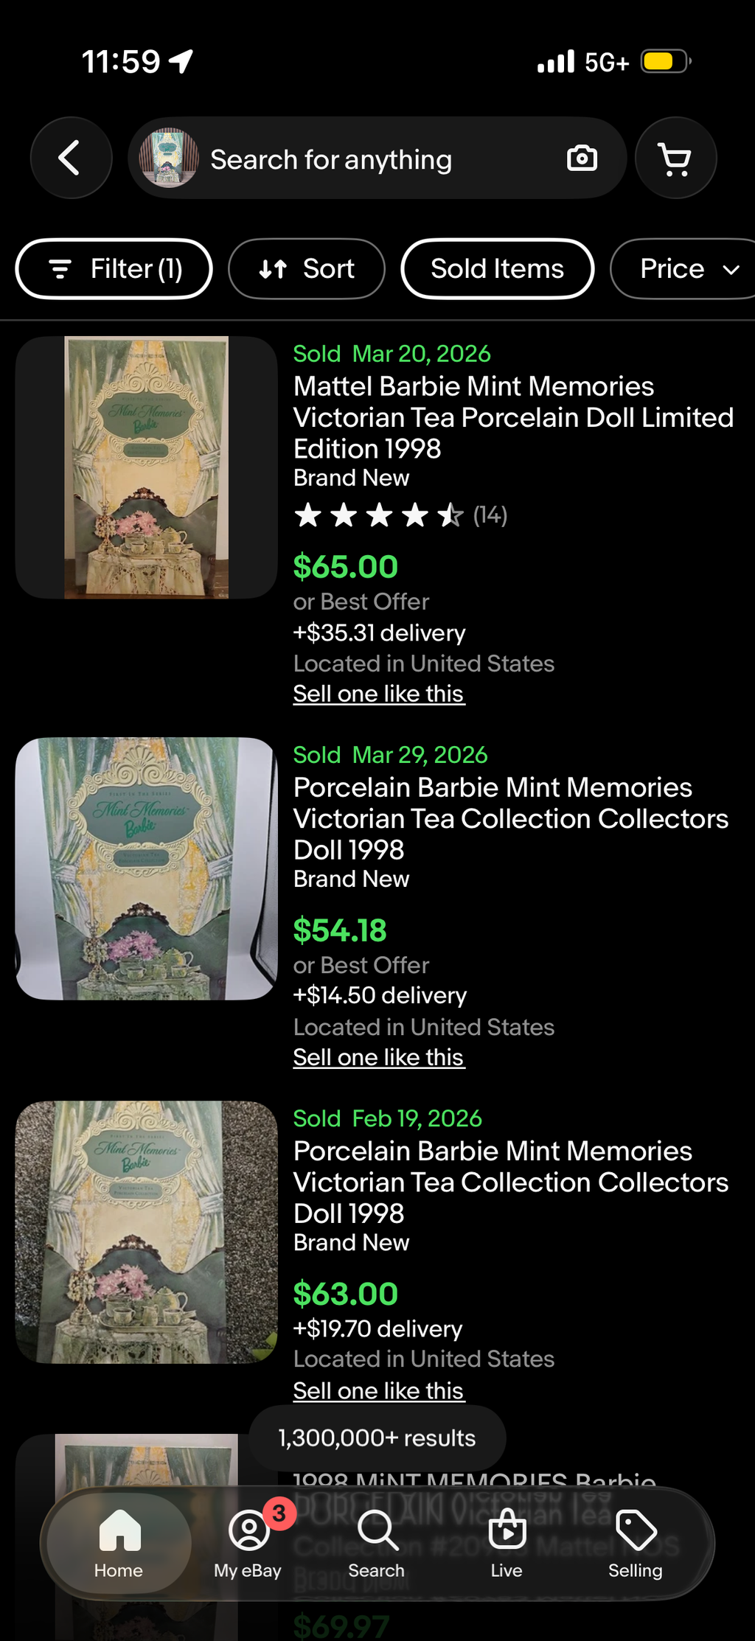Viewport: 755px width, 1641px height.
Task: Tap the back arrow button
Action: tap(71, 158)
